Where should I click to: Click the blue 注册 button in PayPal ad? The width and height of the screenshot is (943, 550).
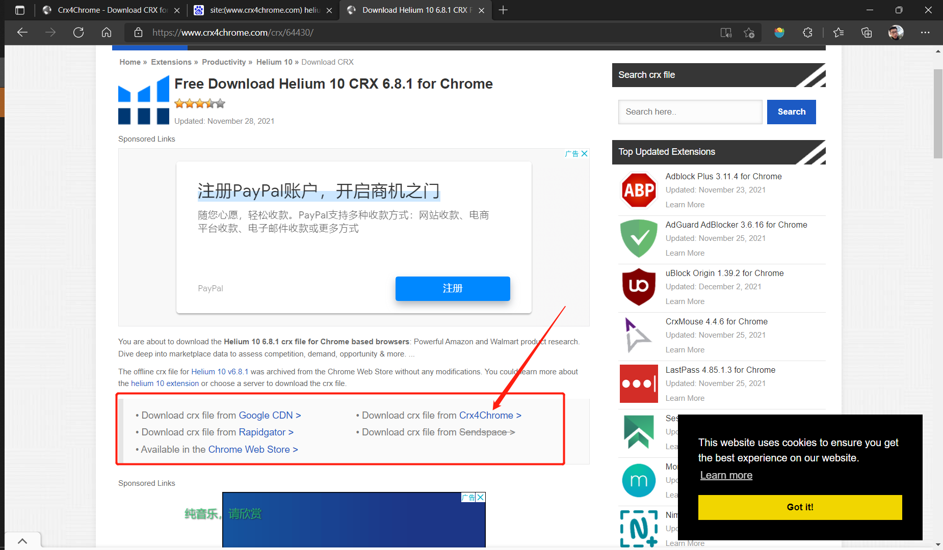[x=453, y=289]
